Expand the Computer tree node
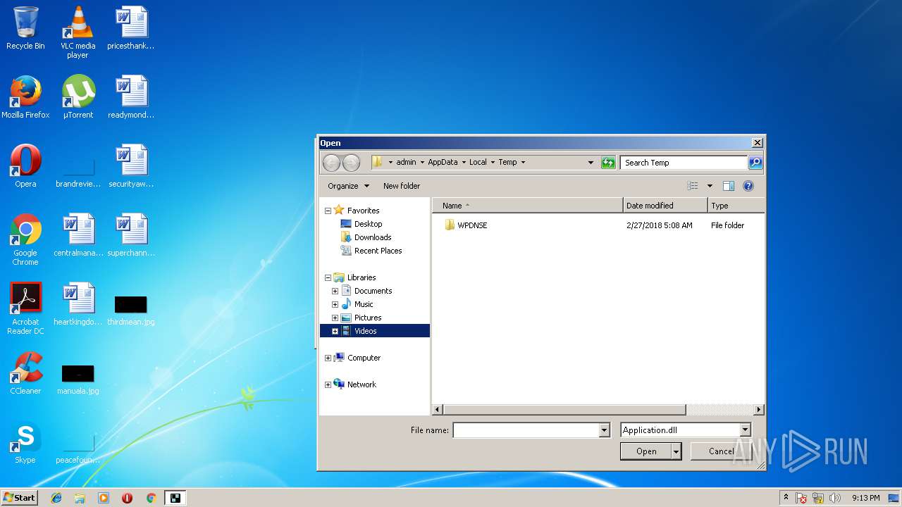Image resolution: width=902 pixels, height=507 pixels. [x=328, y=358]
